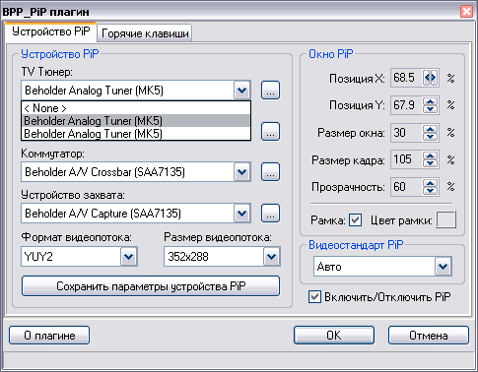Click the Позиция Y value field

406,105
